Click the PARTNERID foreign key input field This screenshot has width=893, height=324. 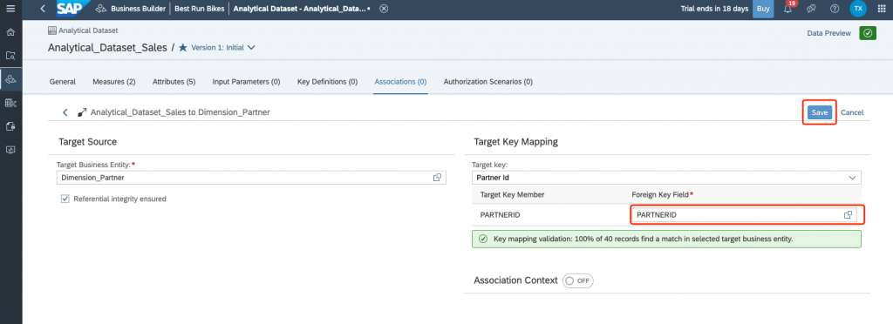click(745, 215)
